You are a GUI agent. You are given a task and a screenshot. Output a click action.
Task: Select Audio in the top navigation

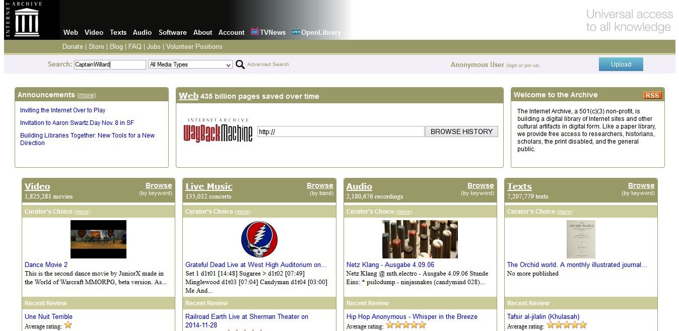tap(142, 32)
